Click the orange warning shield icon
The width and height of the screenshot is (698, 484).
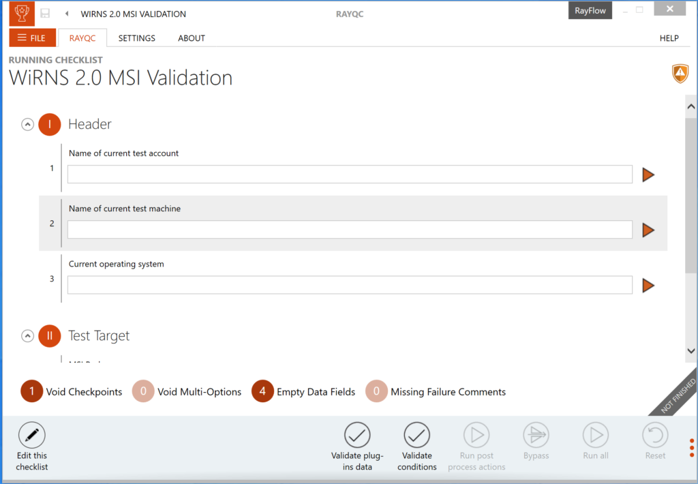coord(680,74)
